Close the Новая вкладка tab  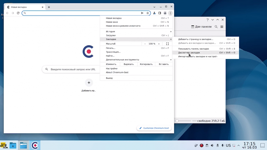(x=43, y=7)
